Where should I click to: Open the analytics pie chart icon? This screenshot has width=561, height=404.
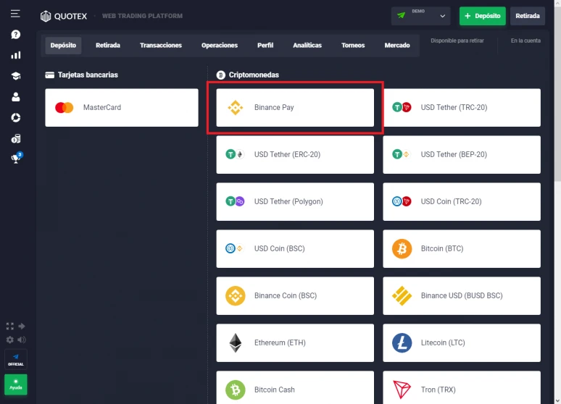16,117
